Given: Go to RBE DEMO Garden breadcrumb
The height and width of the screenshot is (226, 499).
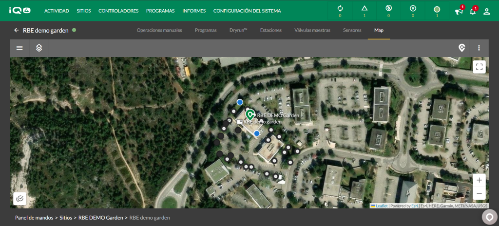Looking at the screenshot, I should click(100, 218).
